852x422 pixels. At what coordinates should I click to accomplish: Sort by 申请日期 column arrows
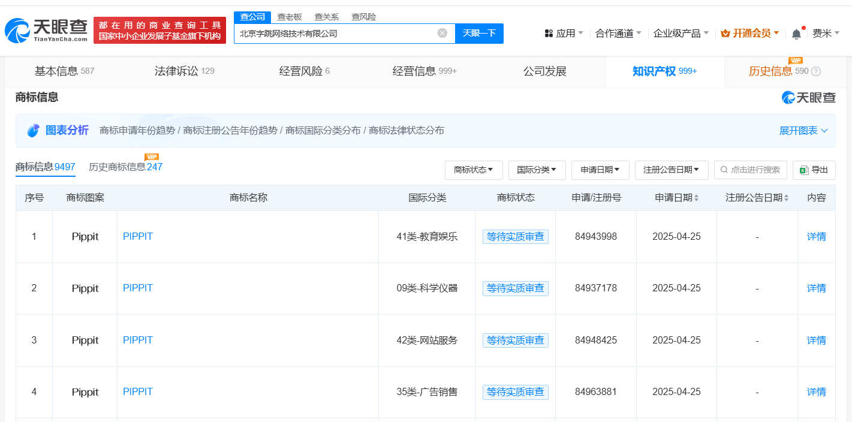click(x=696, y=198)
